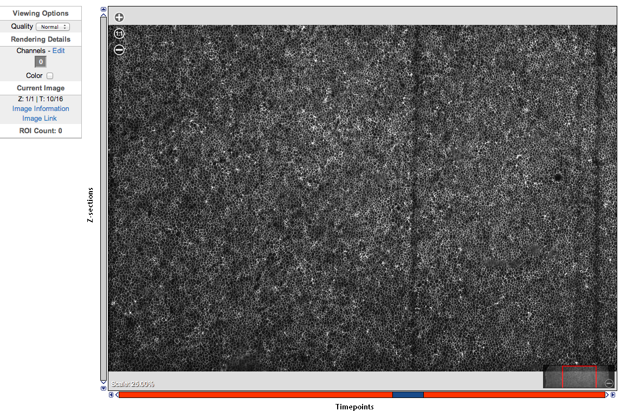Collapse the Current Image section header
The height and width of the screenshot is (411, 620).
click(x=41, y=88)
